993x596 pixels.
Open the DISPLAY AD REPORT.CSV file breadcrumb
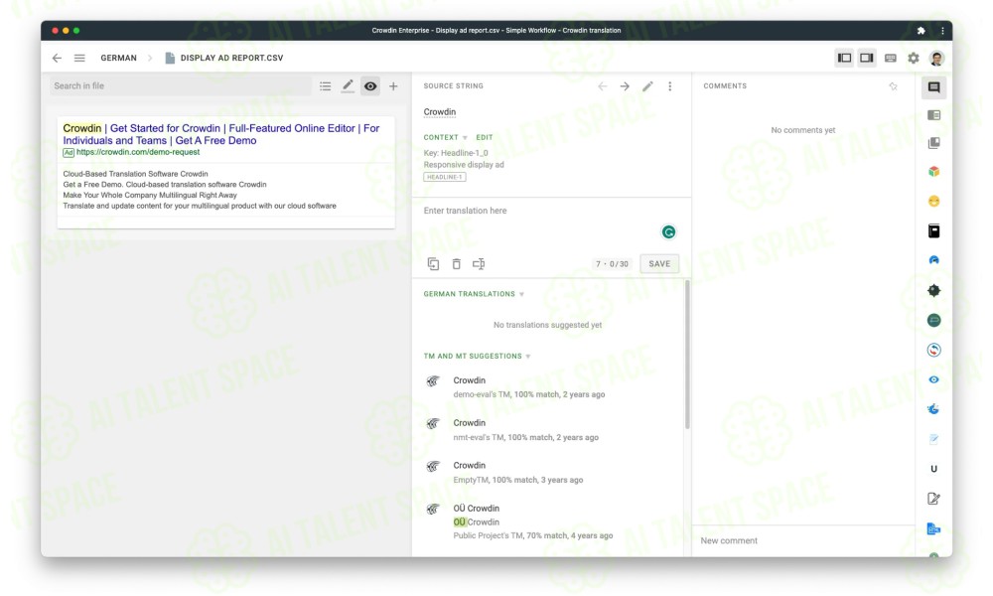tap(224, 58)
